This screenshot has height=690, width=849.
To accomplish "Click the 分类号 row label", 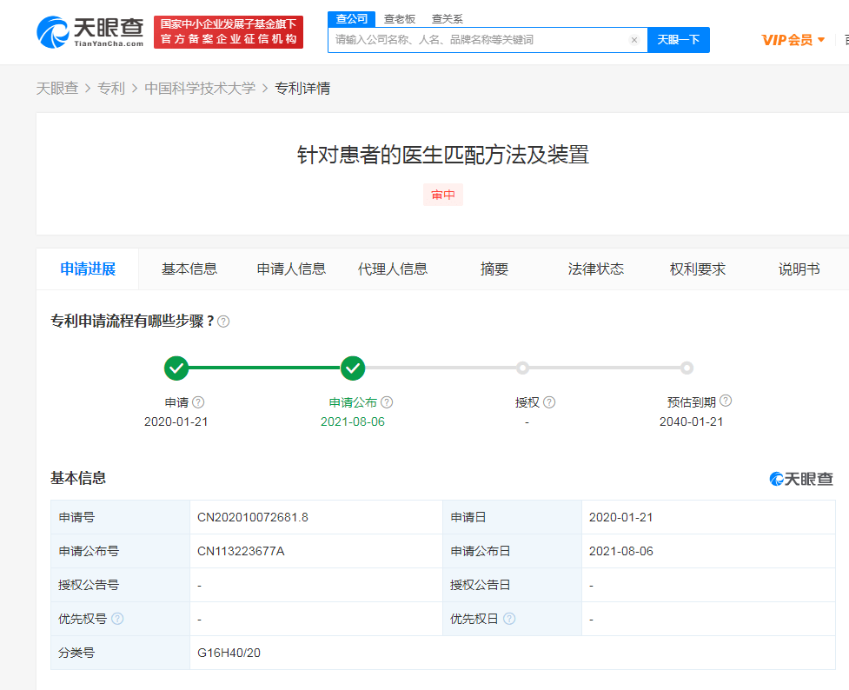I will (x=76, y=653).
